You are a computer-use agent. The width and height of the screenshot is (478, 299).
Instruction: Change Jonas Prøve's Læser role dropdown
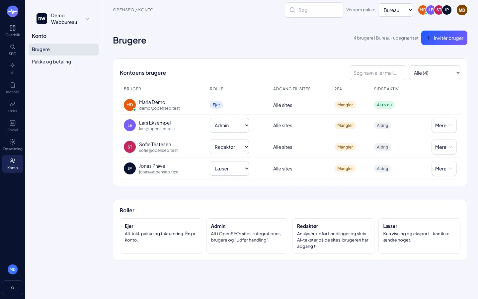pos(229,168)
